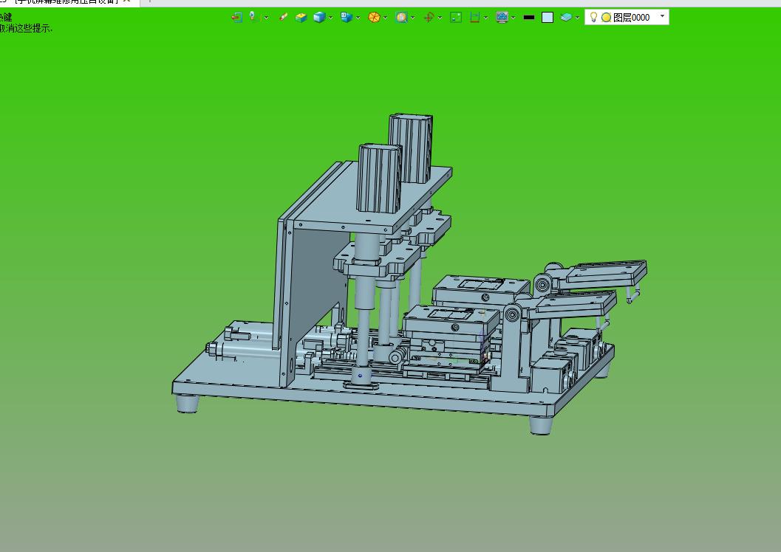Image resolution: width=781 pixels, height=552 pixels.
Task: Expand the teal layer plane dropdown arrow
Action: (x=577, y=18)
